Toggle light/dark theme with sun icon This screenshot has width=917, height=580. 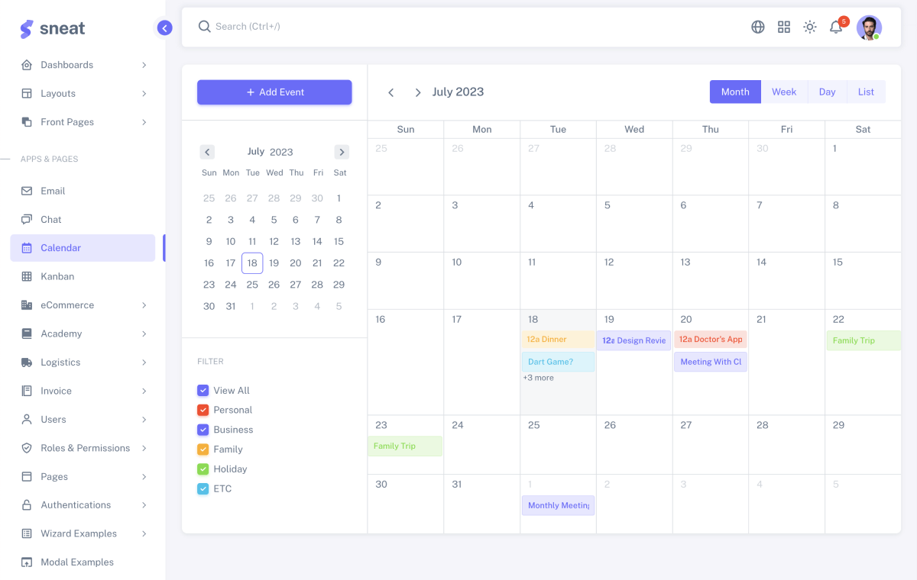pyautogui.click(x=809, y=27)
